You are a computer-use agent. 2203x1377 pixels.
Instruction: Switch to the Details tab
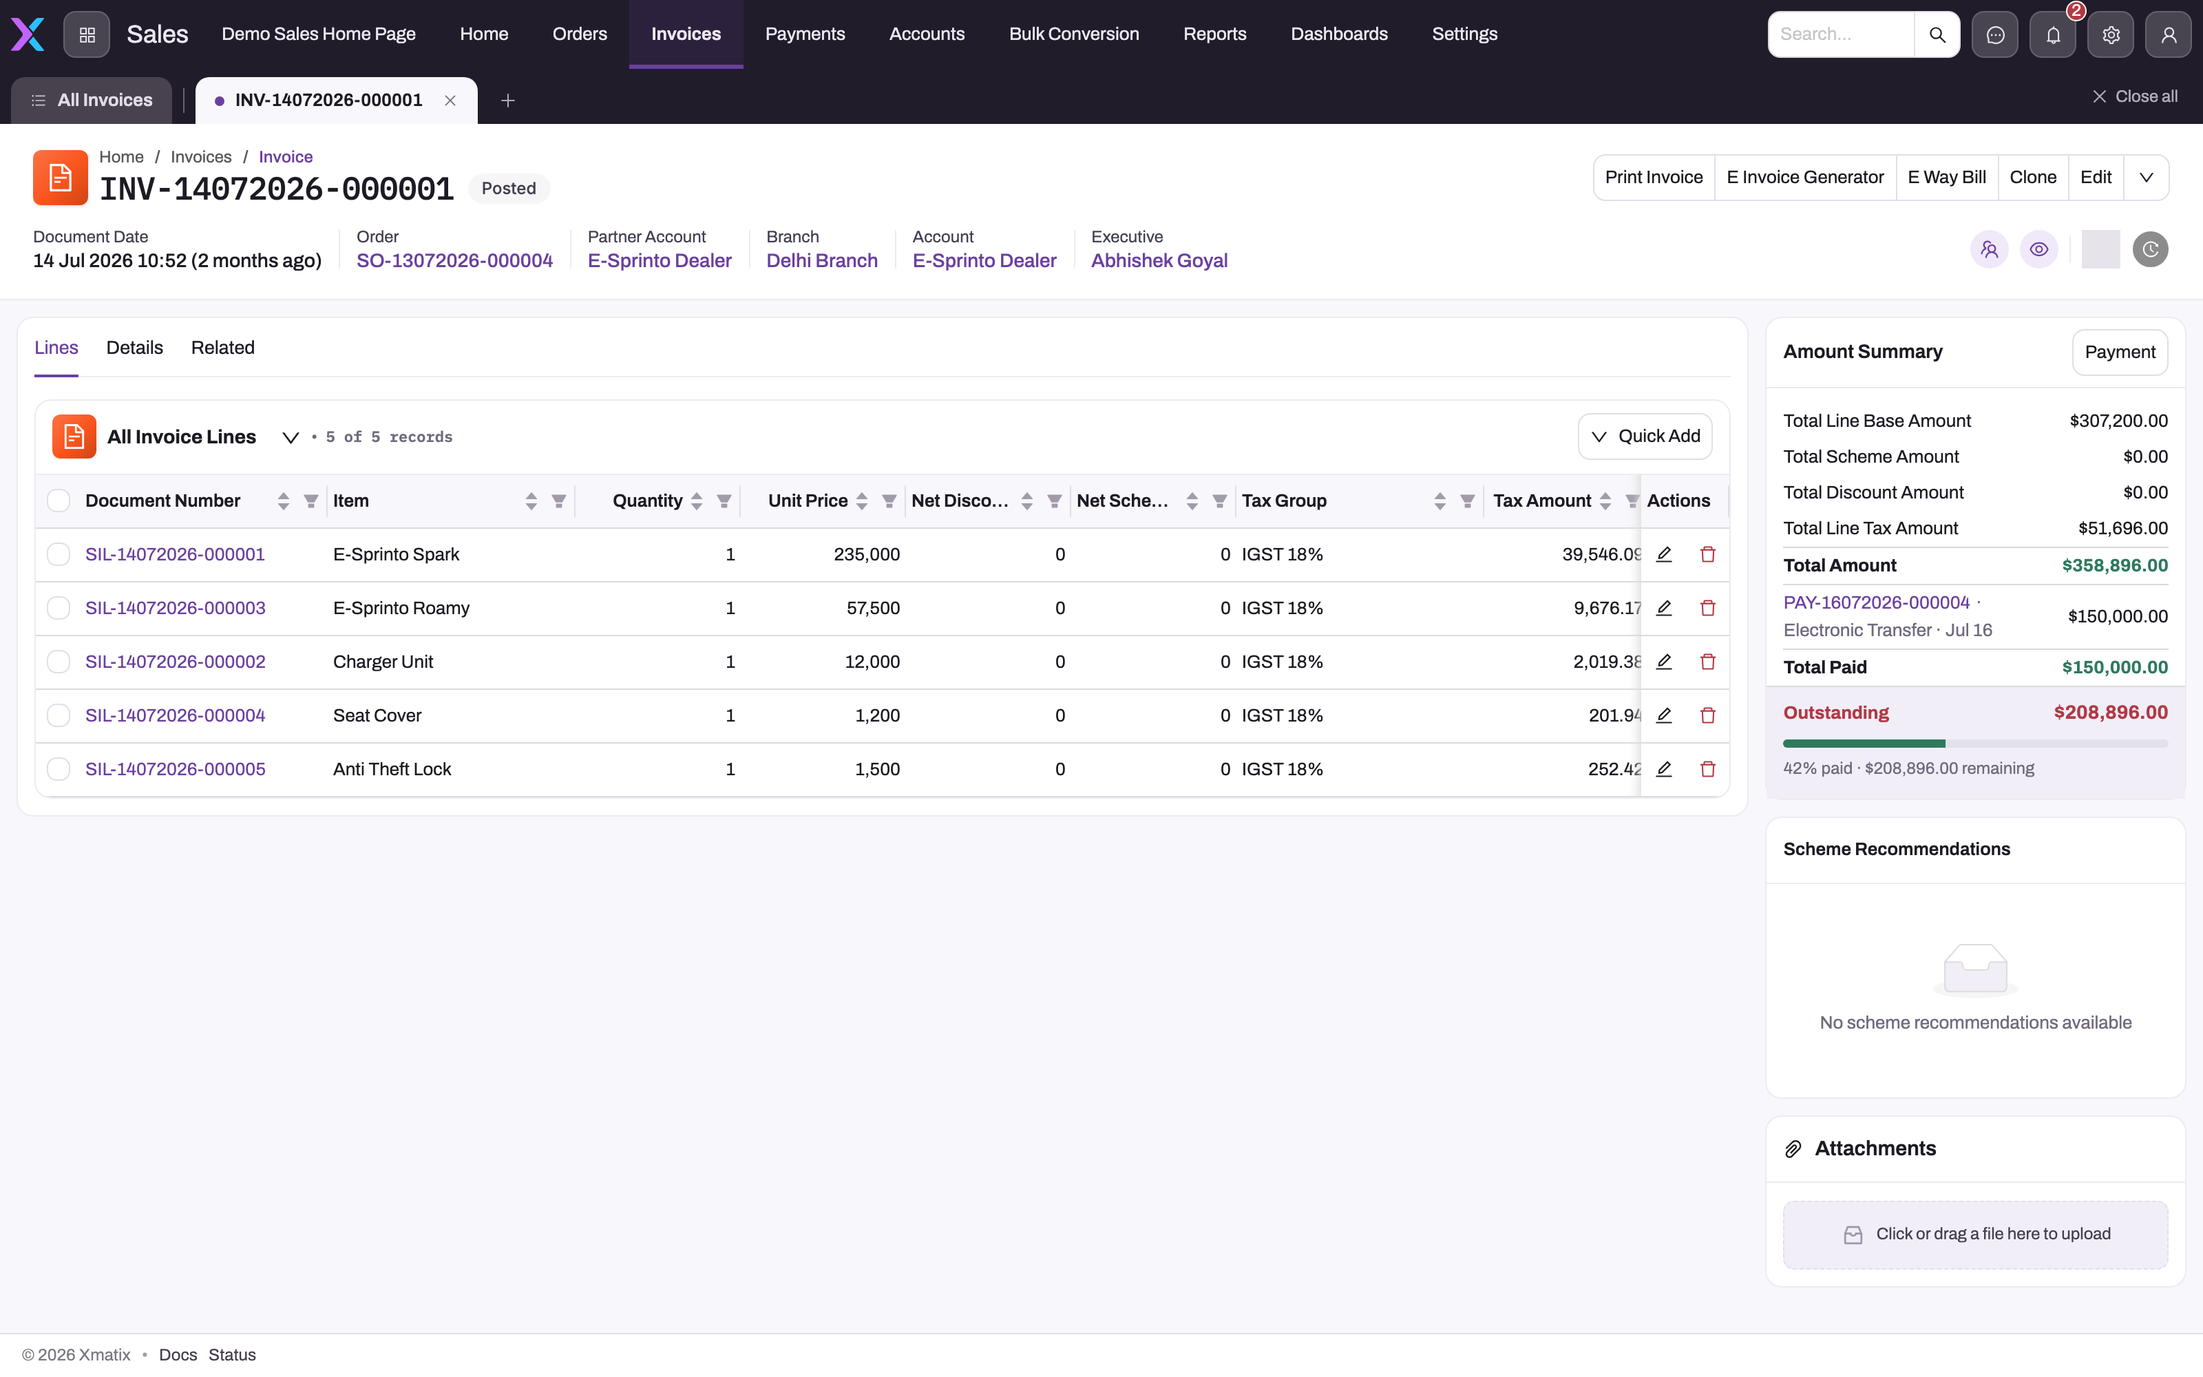(x=135, y=348)
